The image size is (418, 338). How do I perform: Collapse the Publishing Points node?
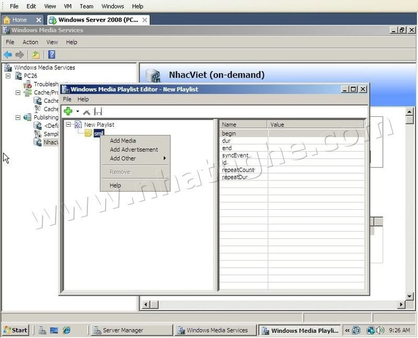[x=18, y=117]
